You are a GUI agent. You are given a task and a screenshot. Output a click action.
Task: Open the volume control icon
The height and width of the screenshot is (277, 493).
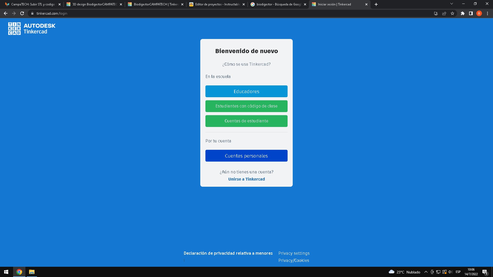[x=450, y=272]
